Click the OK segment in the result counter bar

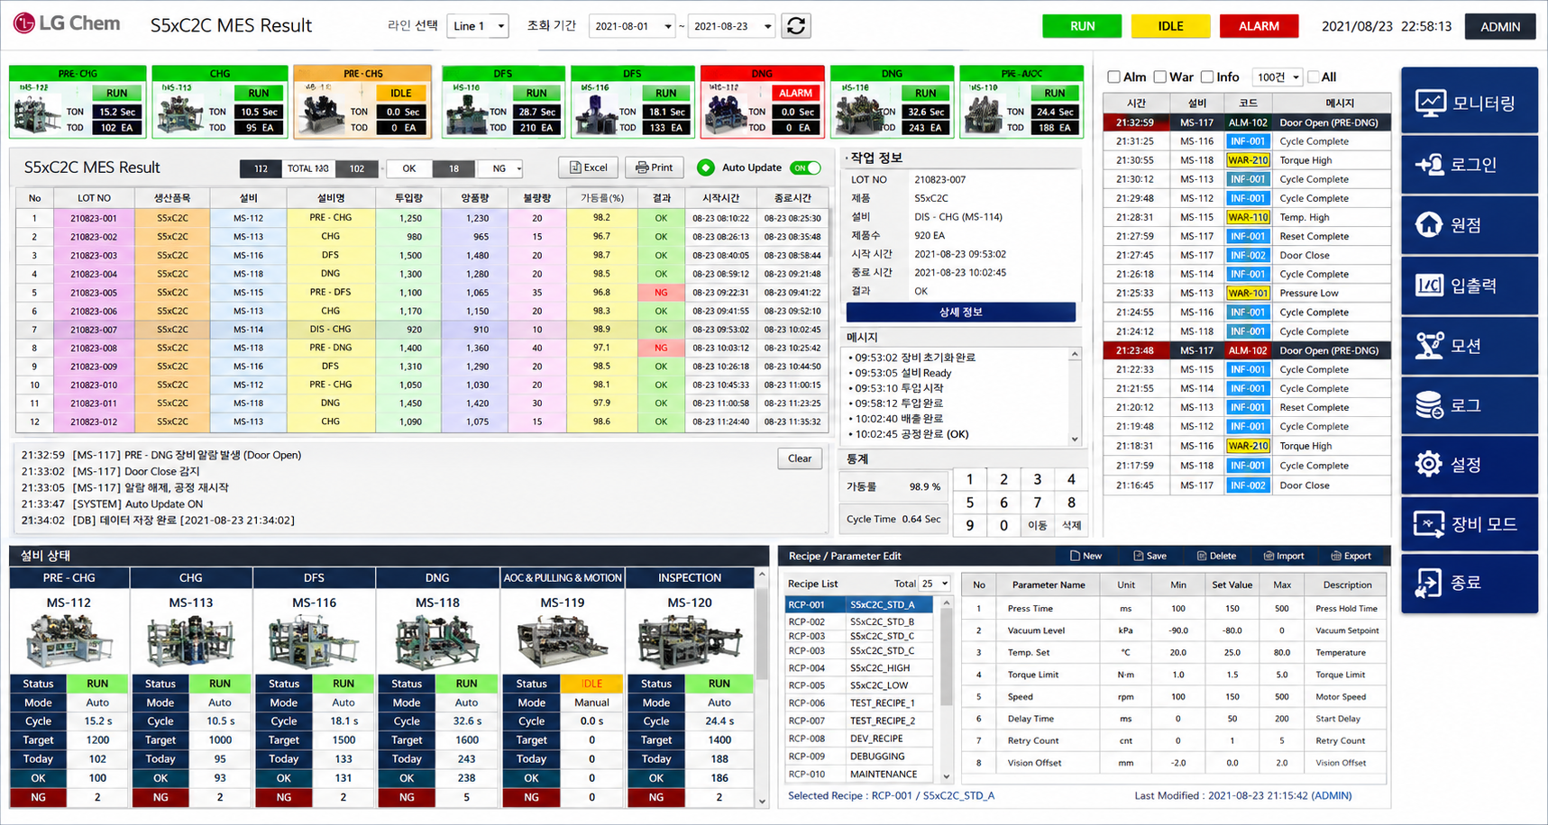pyautogui.click(x=408, y=168)
